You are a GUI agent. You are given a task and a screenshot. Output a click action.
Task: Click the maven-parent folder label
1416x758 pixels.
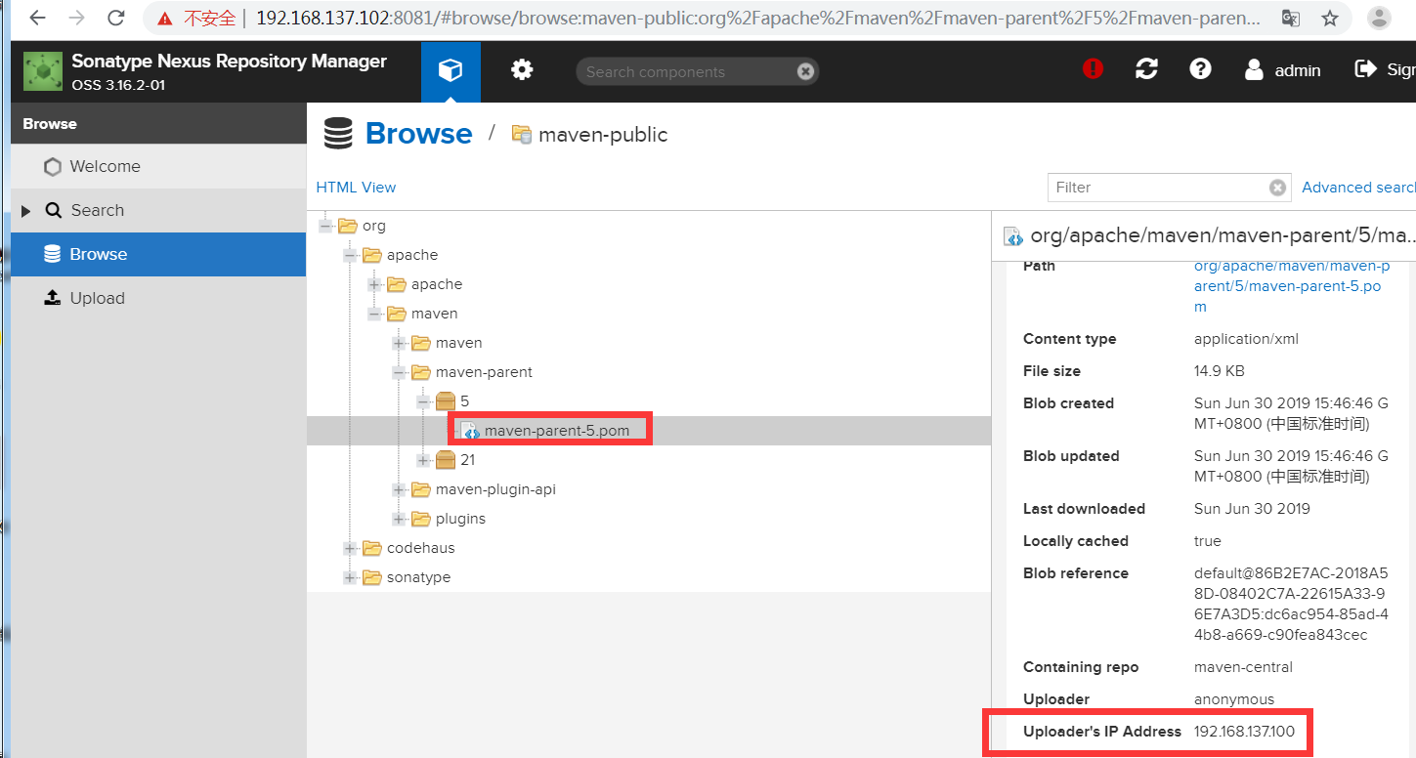click(484, 372)
